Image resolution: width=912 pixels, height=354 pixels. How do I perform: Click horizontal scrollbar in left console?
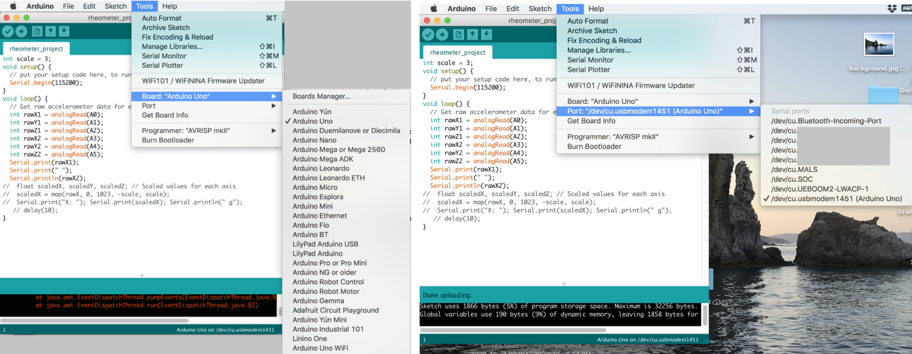(x=94, y=320)
